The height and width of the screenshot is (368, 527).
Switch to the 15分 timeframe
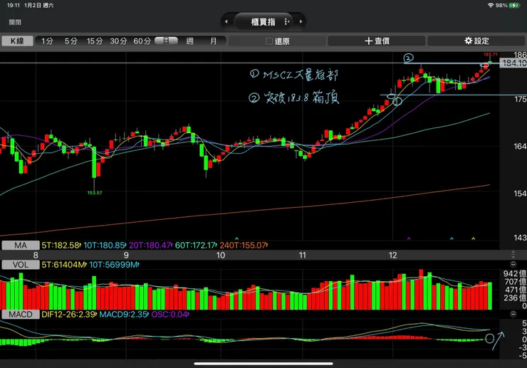[95, 41]
